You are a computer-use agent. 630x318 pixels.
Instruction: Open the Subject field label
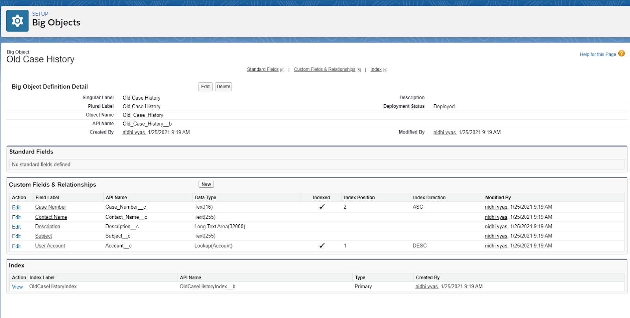tap(43, 236)
